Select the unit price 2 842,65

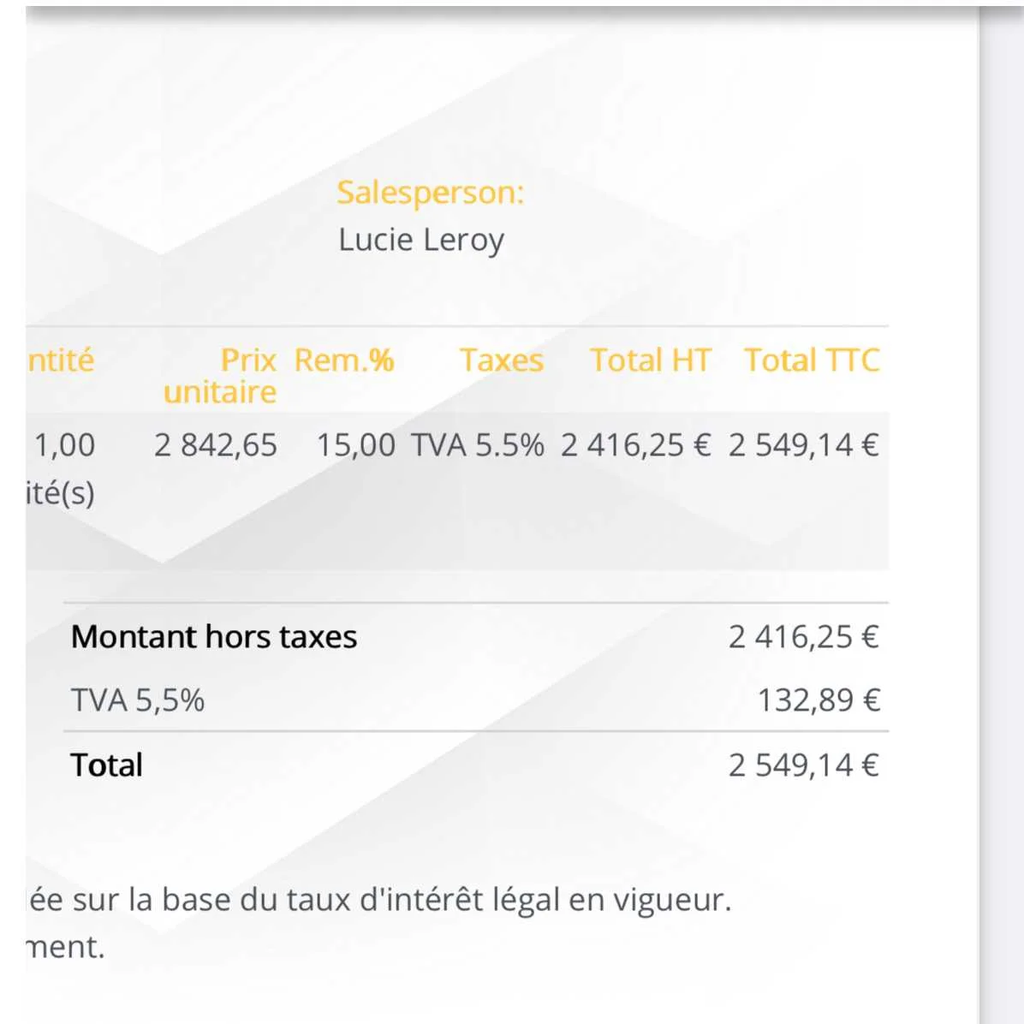[216, 445]
